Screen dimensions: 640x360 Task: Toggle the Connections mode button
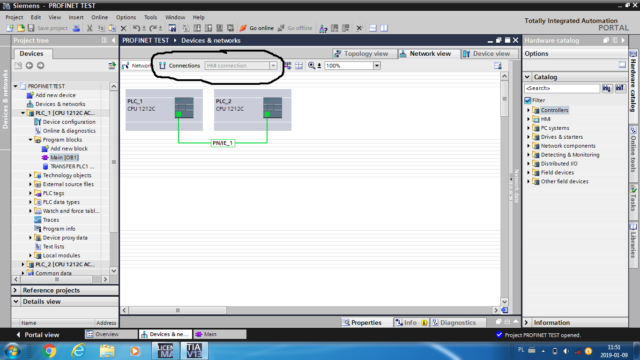[x=180, y=66]
